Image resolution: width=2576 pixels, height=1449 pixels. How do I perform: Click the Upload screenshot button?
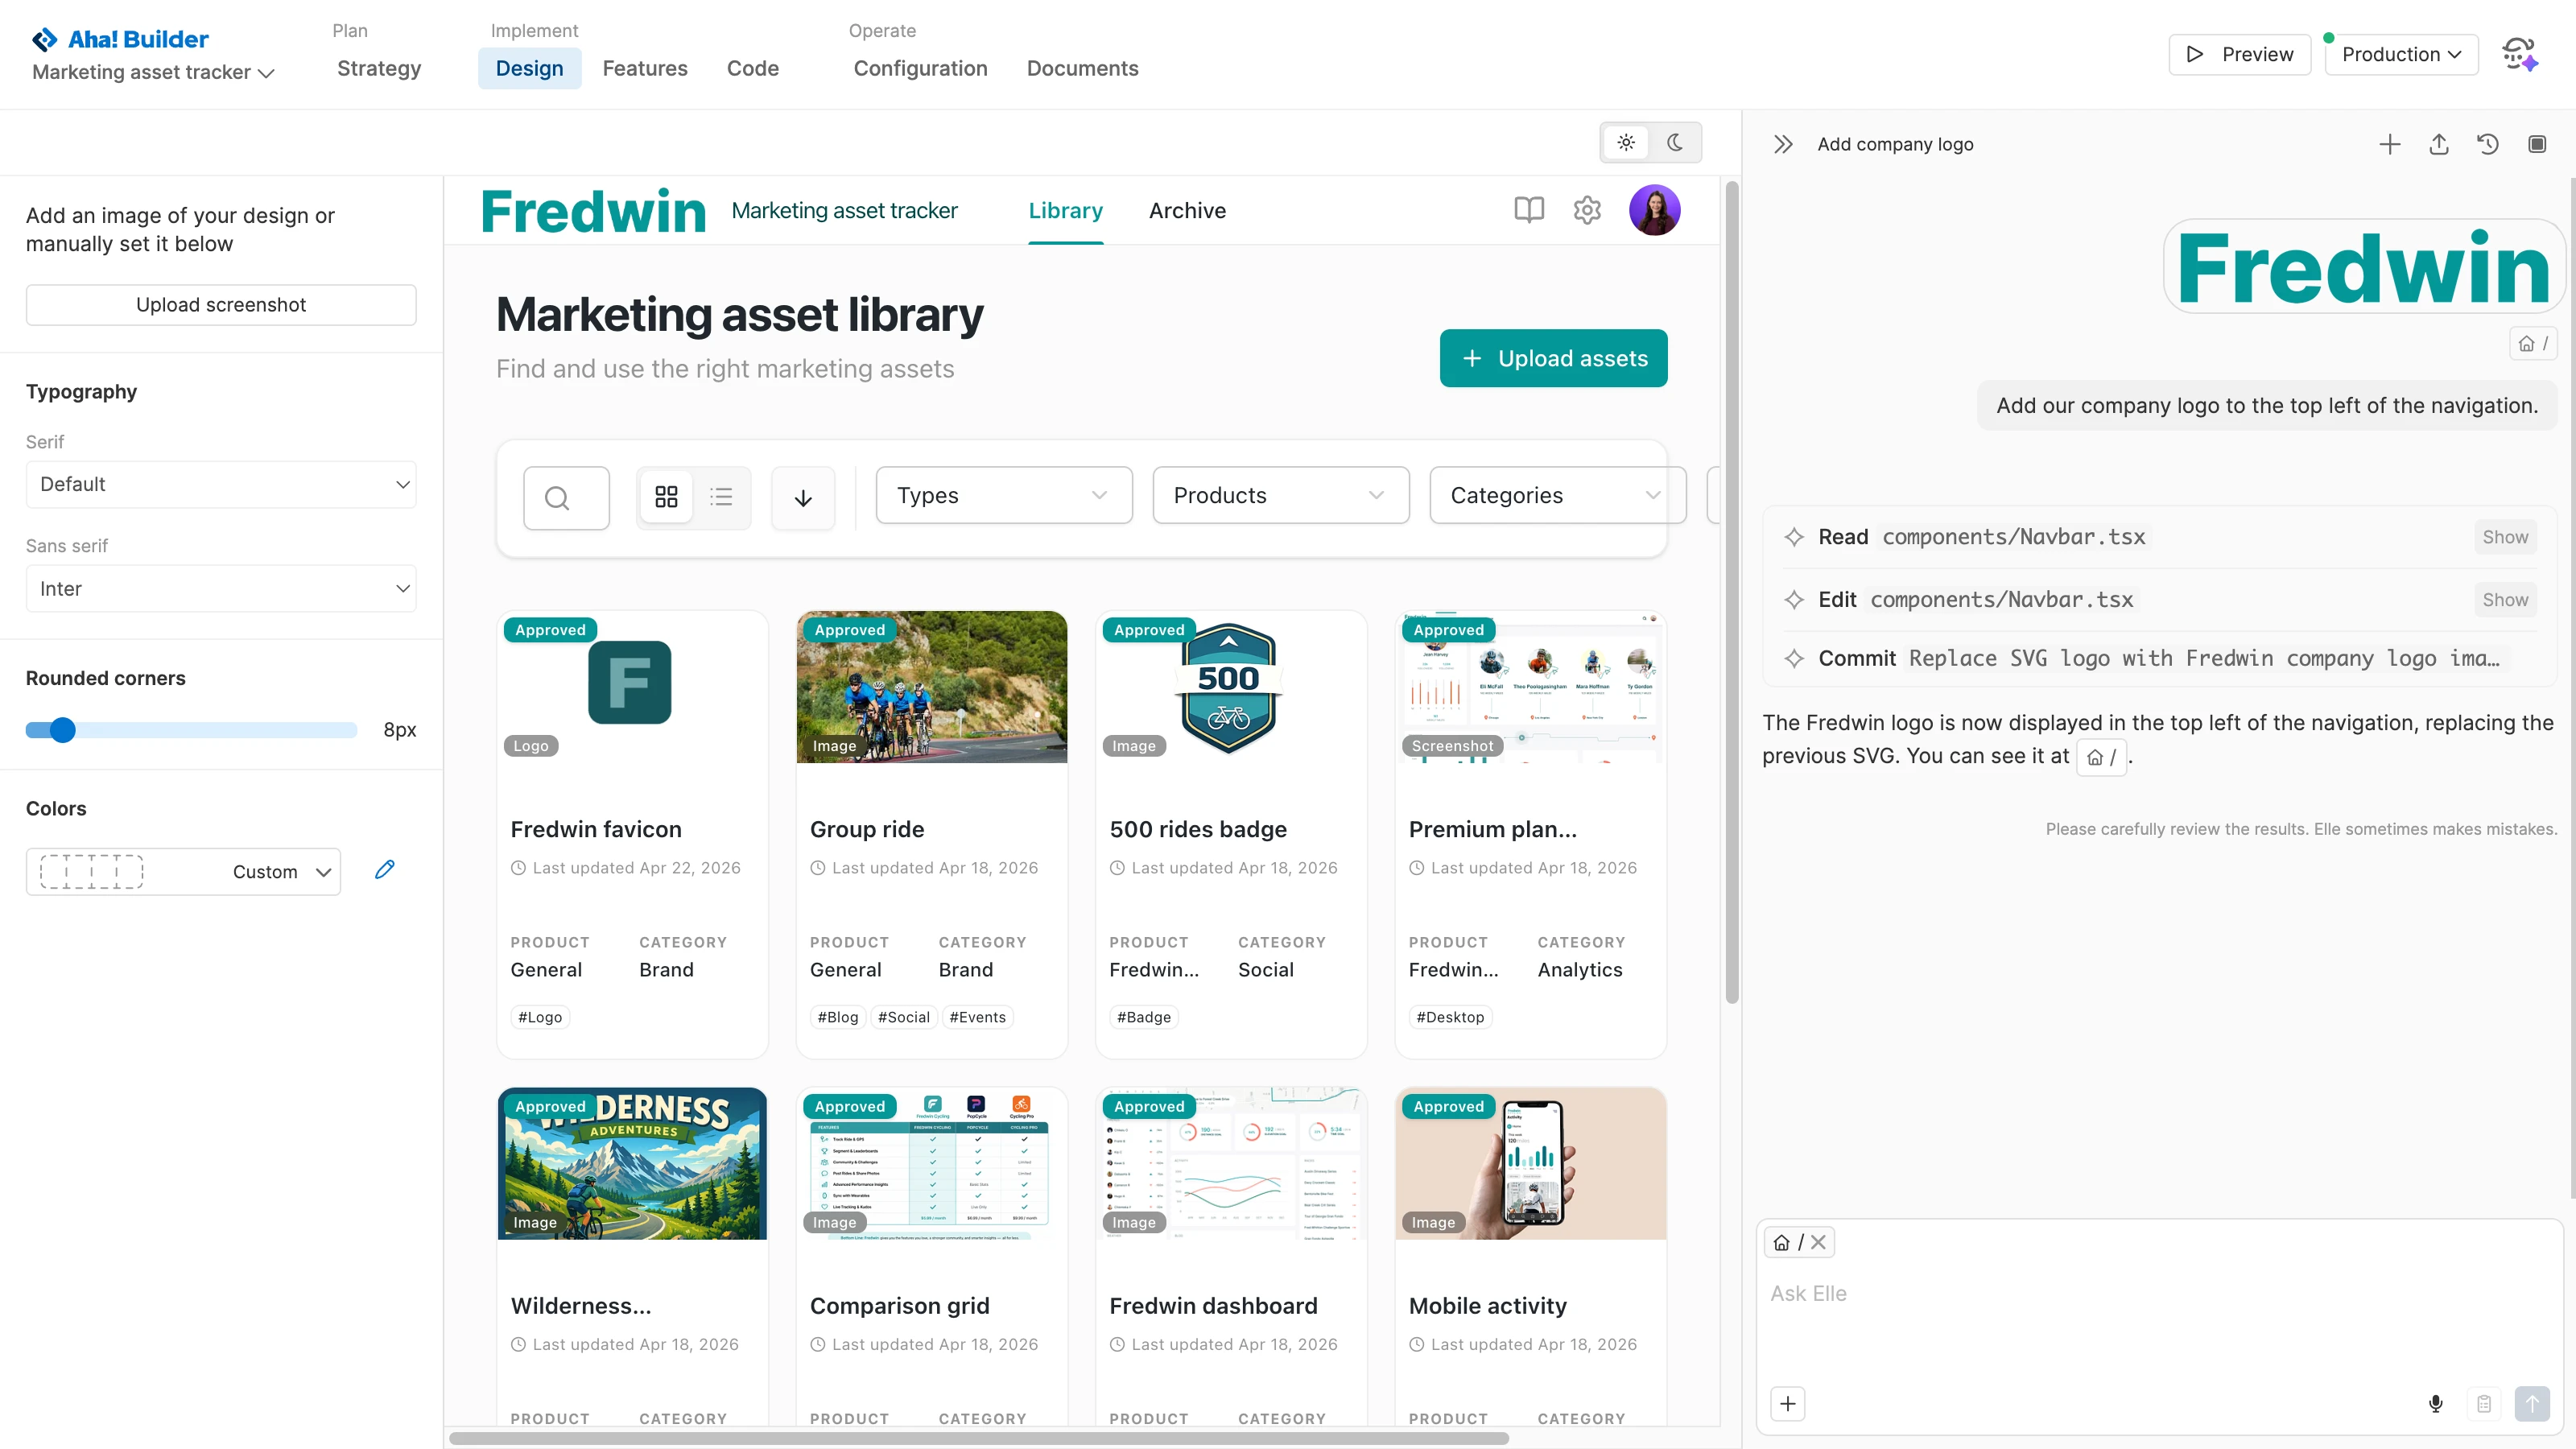pyautogui.click(x=220, y=304)
